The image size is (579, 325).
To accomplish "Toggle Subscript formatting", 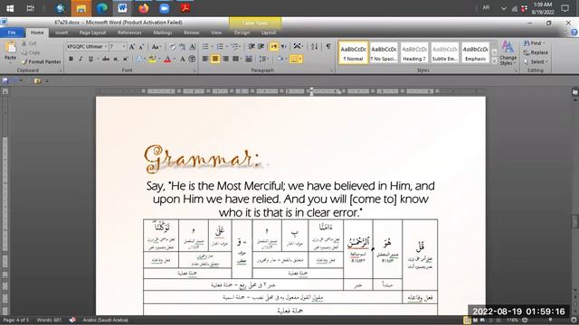I will (x=116, y=59).
